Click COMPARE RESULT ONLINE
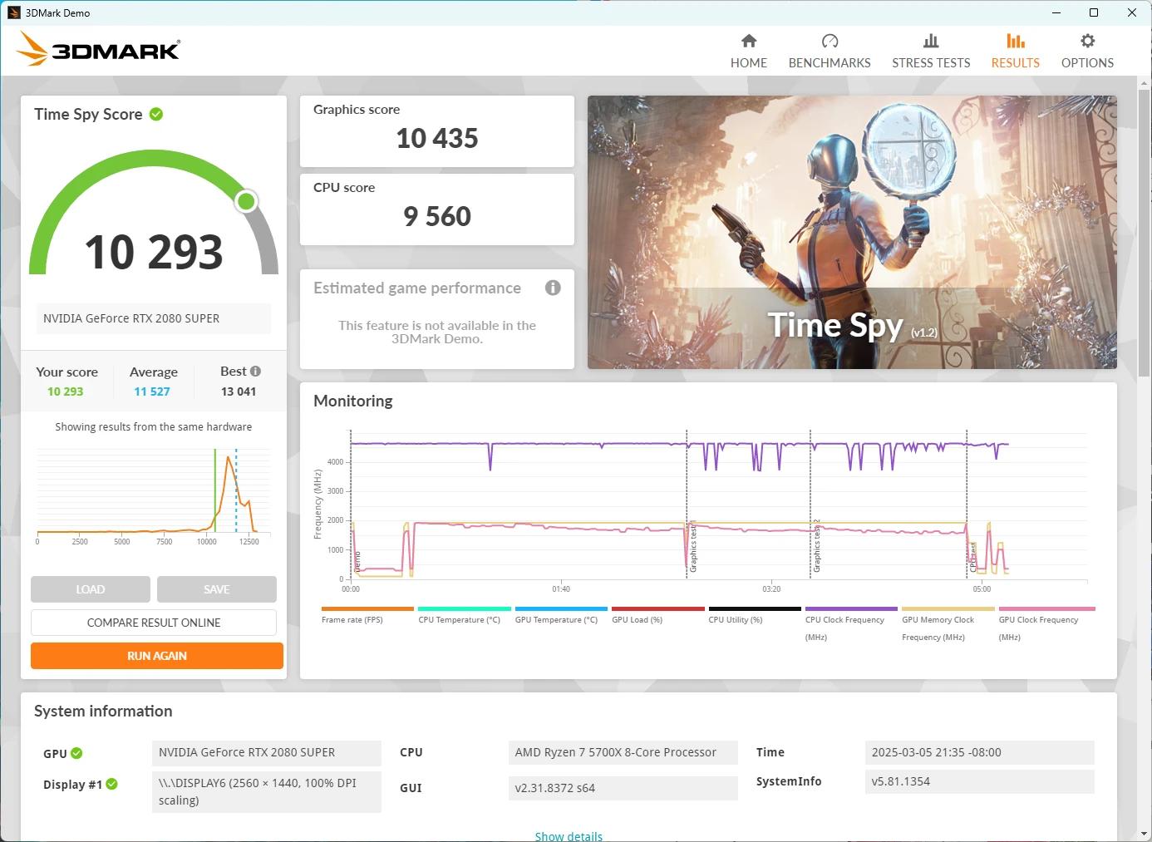The width and height of the screenshot is (1152, 842). tap(153, 622)
